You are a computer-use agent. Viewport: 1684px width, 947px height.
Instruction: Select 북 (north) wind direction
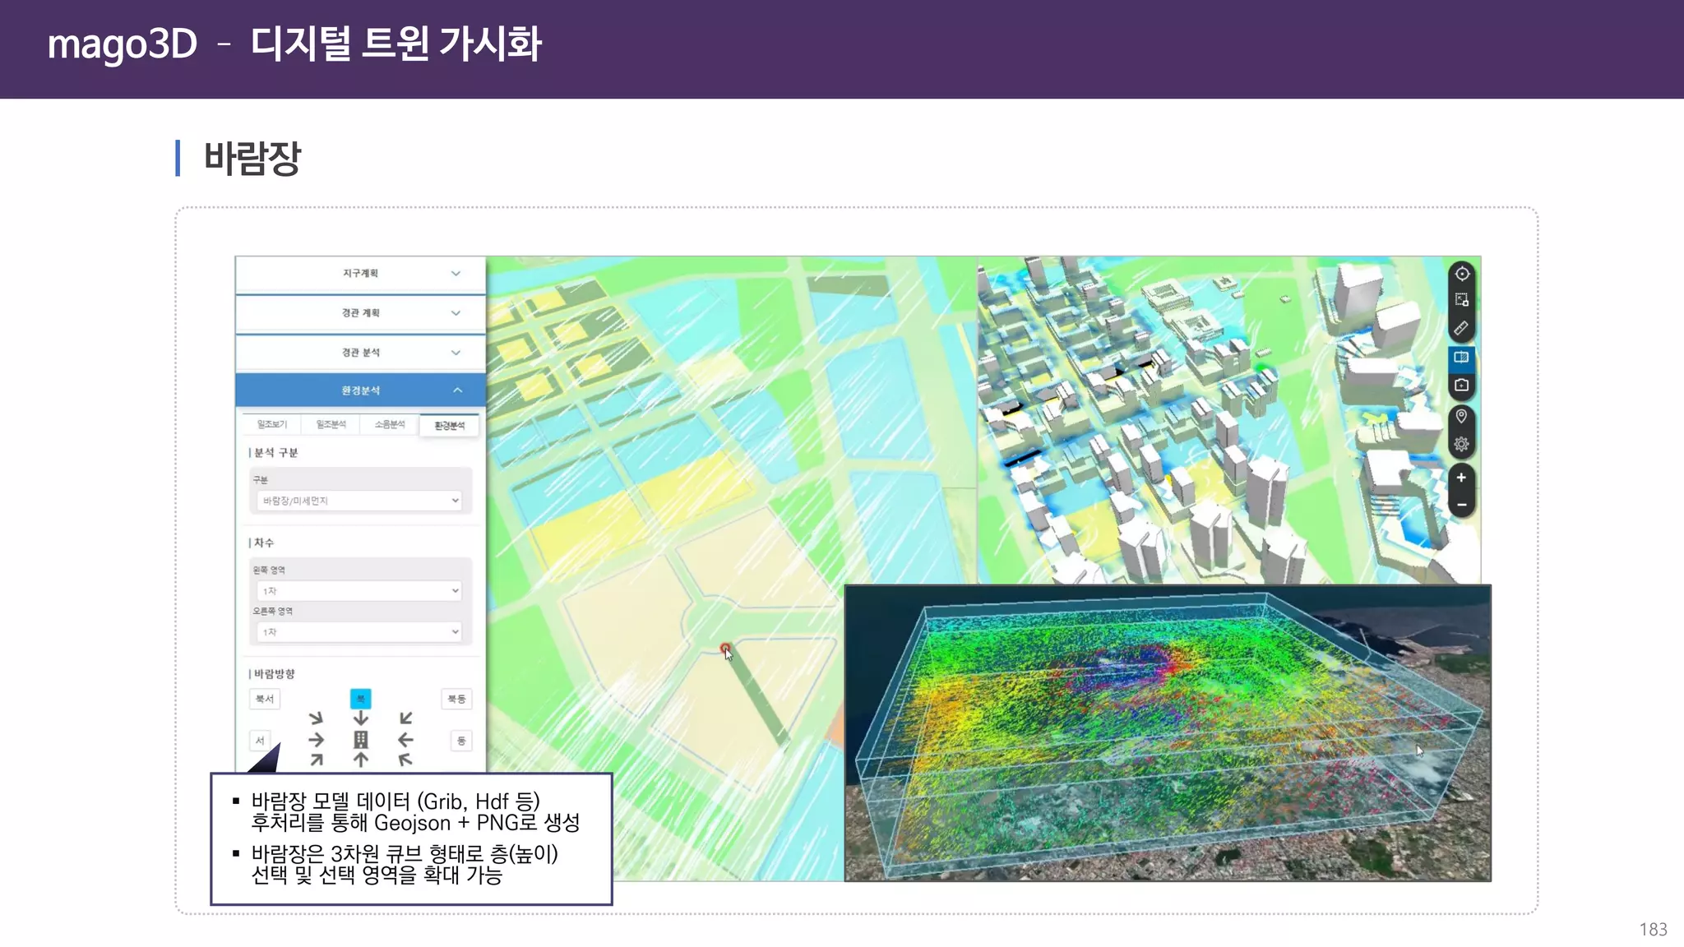coord(360,699)
